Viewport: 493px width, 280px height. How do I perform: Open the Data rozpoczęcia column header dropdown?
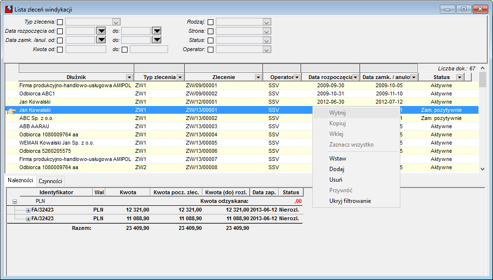(355, 77)
